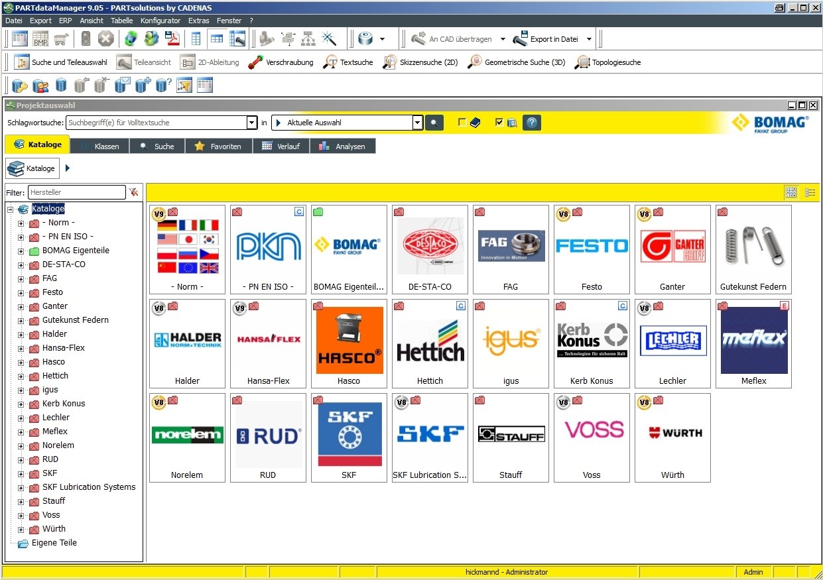The width and height of the screenshot is (823, 580).
Task: Open the Festo catalog thumbnail
Action: coord(592,249)
